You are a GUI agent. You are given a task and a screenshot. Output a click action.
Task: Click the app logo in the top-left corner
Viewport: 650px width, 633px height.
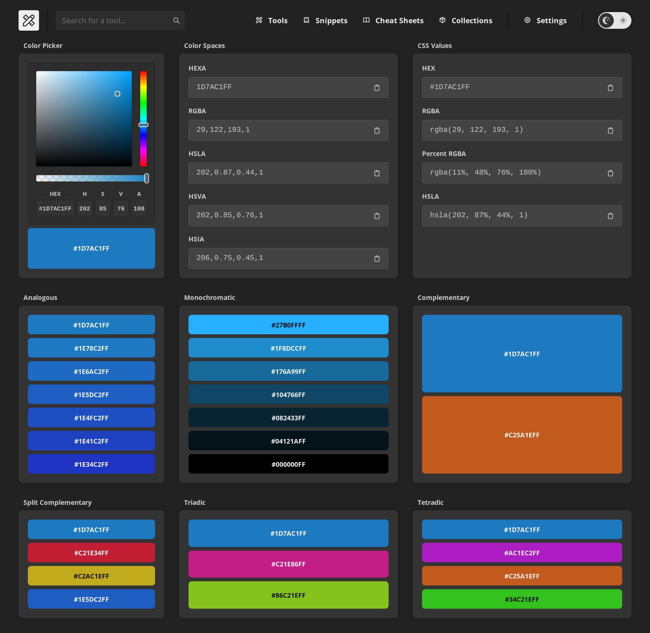[x=28, y=21]
